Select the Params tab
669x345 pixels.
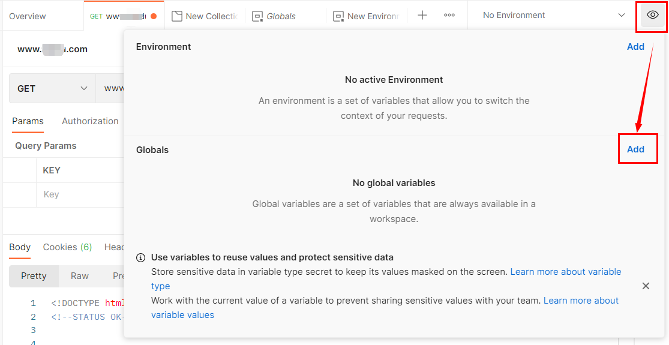(28, 121)
